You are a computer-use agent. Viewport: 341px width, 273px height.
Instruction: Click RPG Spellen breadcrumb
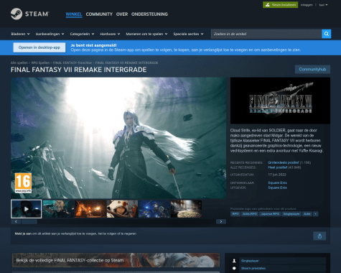40,63
